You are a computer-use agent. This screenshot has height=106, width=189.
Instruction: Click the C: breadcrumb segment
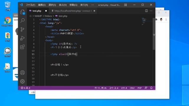pyautogui.click(x=31, y=16)
